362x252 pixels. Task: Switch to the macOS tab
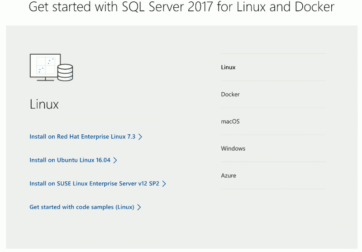[x=230, y=122]
